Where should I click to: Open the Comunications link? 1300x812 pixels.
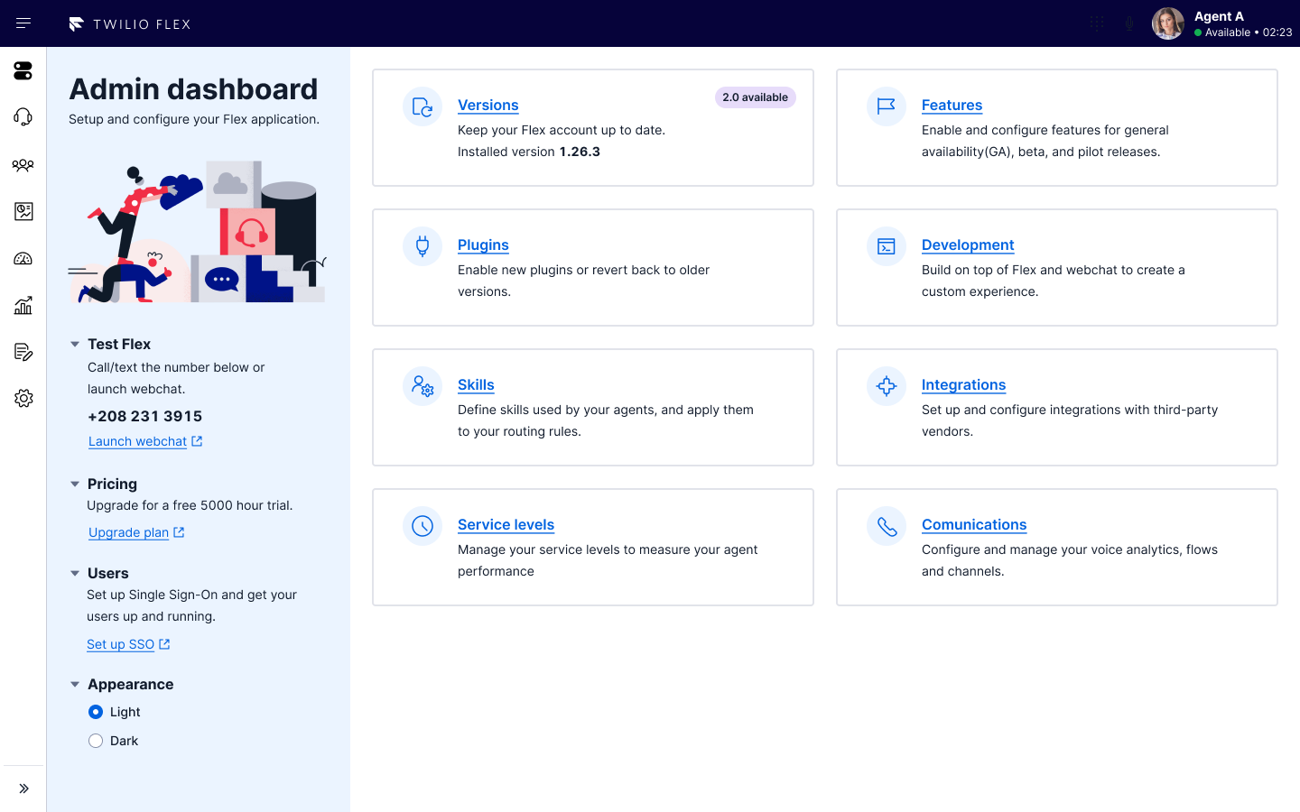pyautogui.click(x=974, y=525)
